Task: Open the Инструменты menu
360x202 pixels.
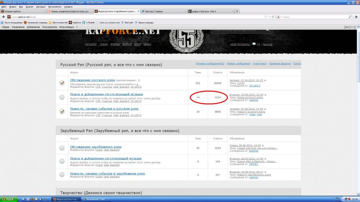Action: point(54,7)
